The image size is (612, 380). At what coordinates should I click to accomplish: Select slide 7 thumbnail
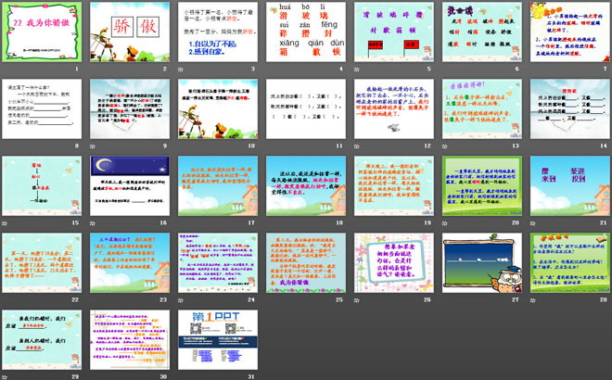click(x=570, y=32)
